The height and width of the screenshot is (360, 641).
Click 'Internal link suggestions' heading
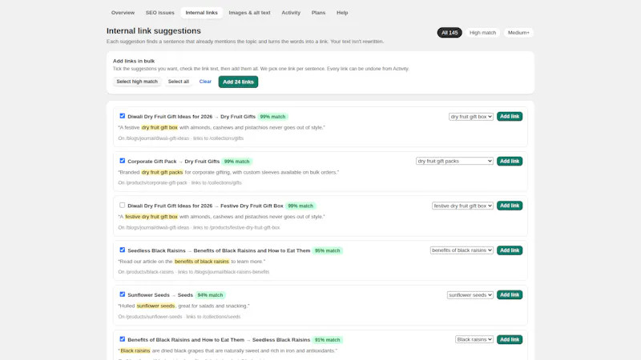coord(154,31)
